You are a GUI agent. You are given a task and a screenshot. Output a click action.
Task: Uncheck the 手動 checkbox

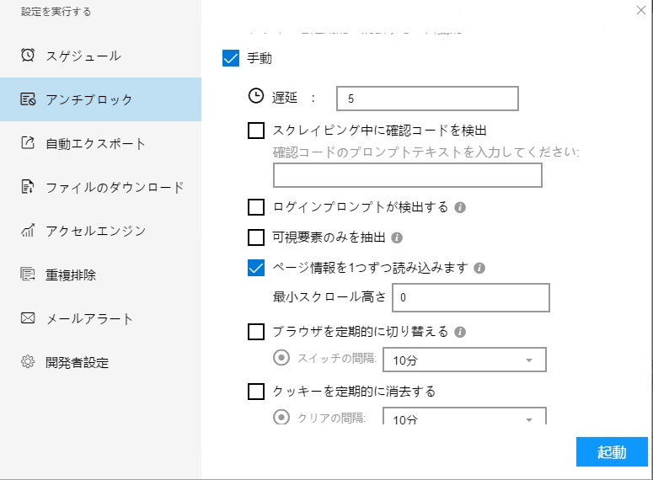231,59
